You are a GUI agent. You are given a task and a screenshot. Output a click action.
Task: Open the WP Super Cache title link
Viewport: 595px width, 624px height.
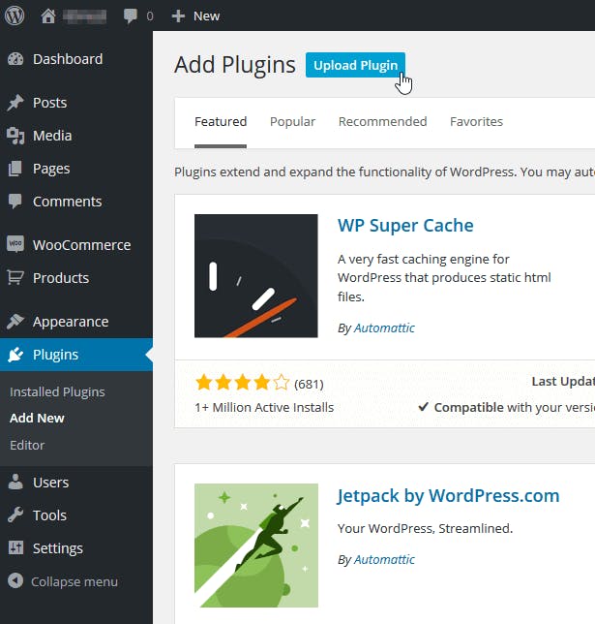pos(405,225)
